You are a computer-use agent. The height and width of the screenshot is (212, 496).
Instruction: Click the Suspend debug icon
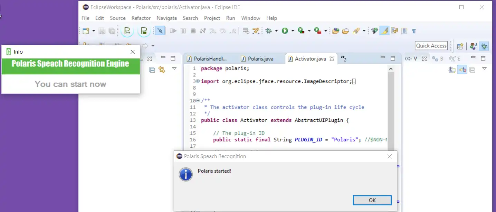(183, 31)
